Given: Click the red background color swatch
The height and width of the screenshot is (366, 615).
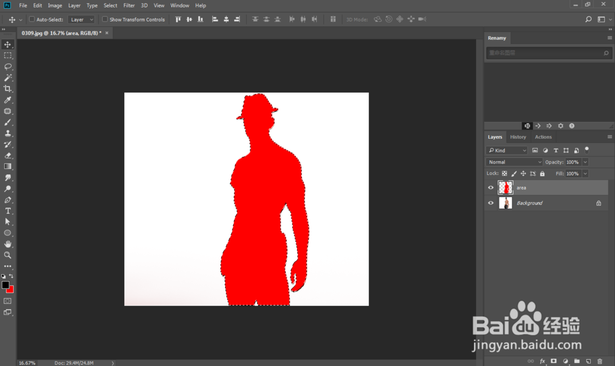Looking at the screenshot, I should (x=12, y=289).
